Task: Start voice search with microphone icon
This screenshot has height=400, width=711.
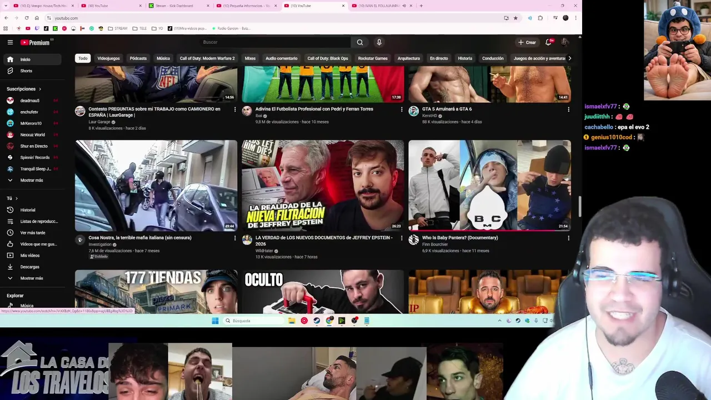Action: pyautogui.click(x=379, y=42)
